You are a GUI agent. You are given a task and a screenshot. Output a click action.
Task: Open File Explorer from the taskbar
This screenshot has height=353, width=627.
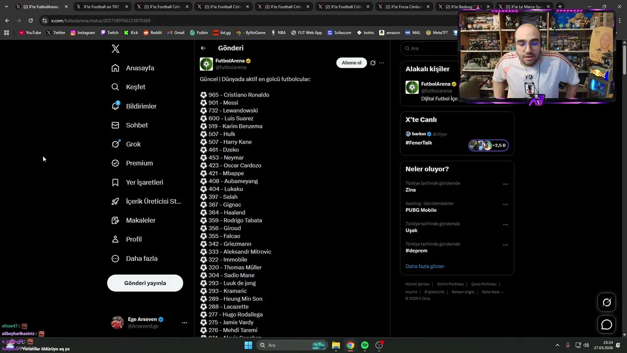336,345
